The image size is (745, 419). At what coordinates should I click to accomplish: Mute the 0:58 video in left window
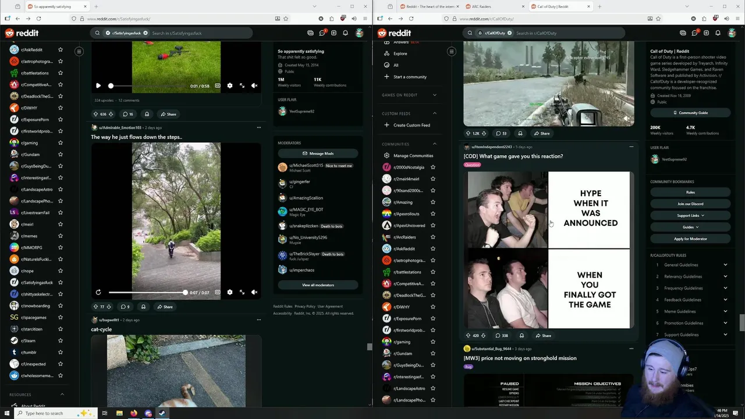click(x=254, y=86)
